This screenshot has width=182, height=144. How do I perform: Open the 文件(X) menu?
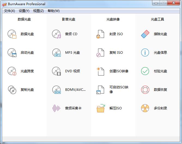pyautogui.click(x=10, y=11)
